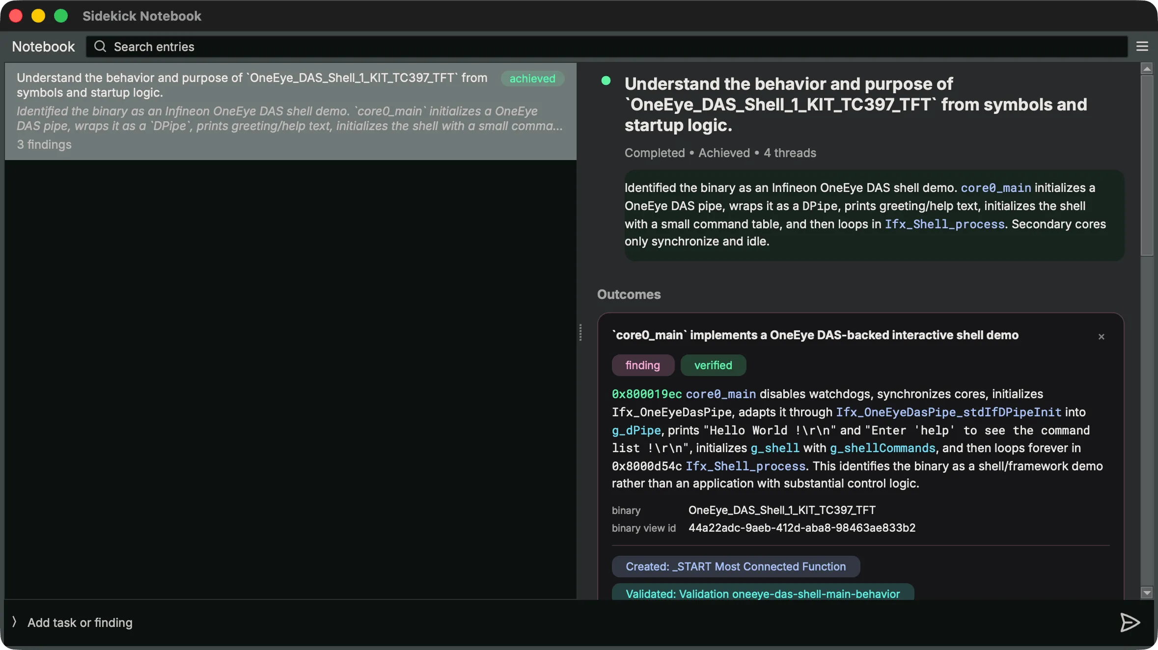Send entry with paper plane icon
Image resolution: width=1158 pixels, height=650 pixels.
tap(1130, 623)
